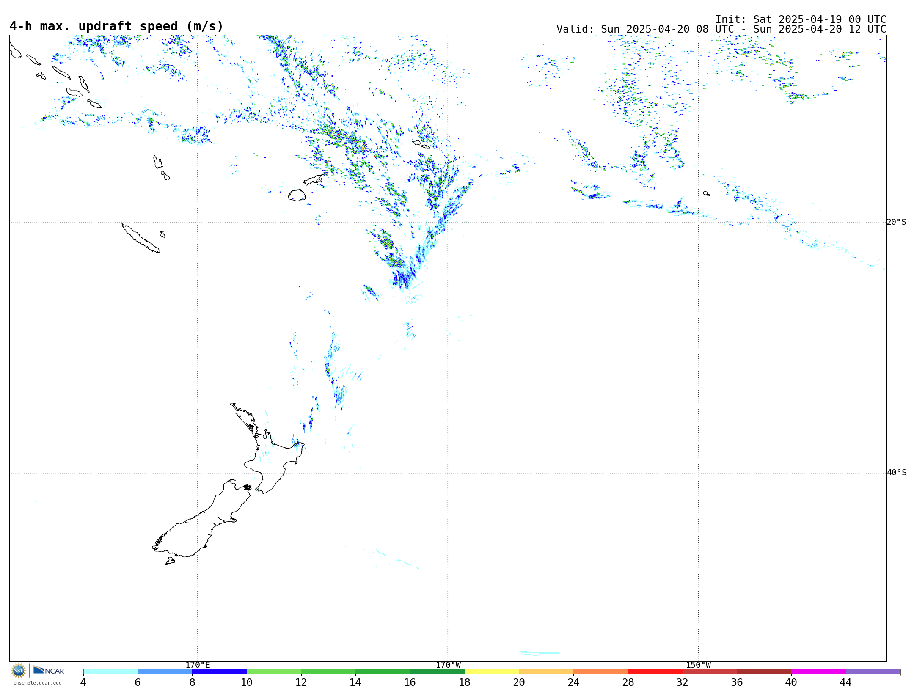Click the colorbar tick label 4
The width and height of the screenshot is (914, 688).
(x=83, y=682)
